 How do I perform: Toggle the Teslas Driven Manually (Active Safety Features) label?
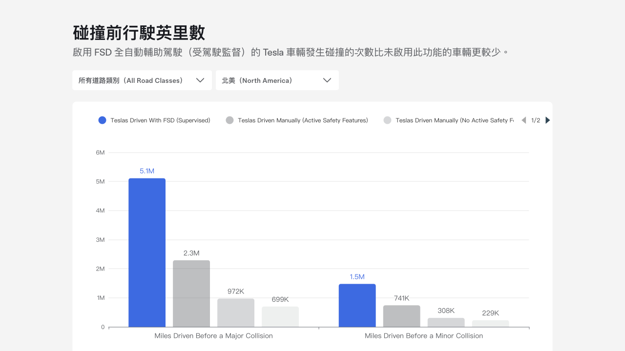click(303, 120)
